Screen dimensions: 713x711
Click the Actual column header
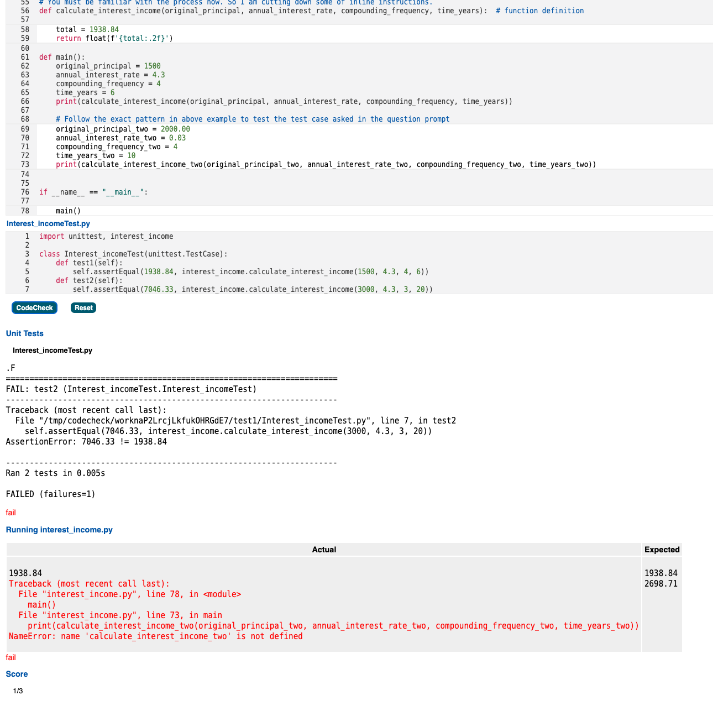pos(324,549)
